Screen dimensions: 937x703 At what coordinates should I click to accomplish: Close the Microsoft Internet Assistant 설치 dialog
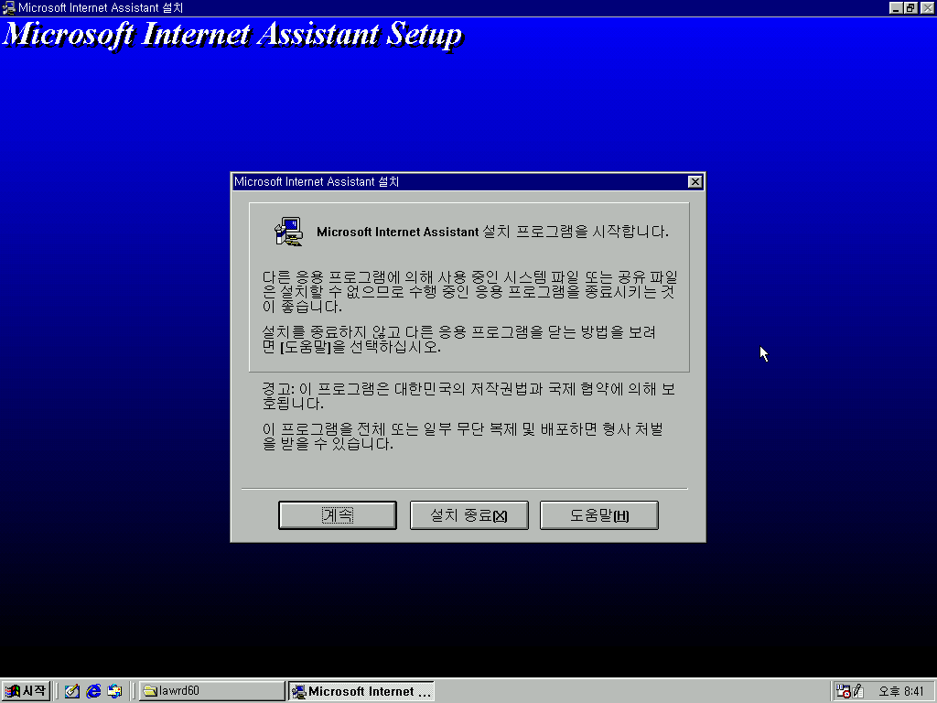[695, 182]
